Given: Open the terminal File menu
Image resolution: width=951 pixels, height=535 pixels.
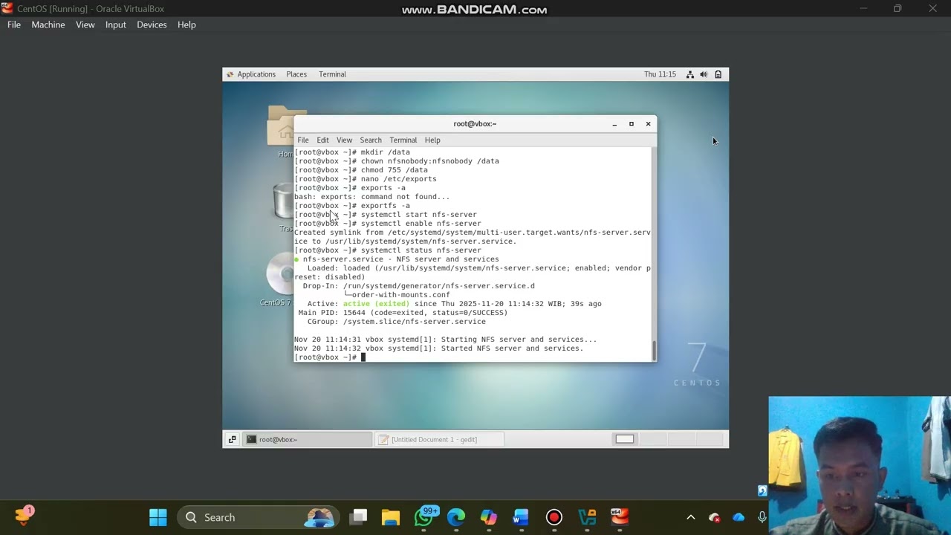Looking at the screenshot, I should click(303, 140).
